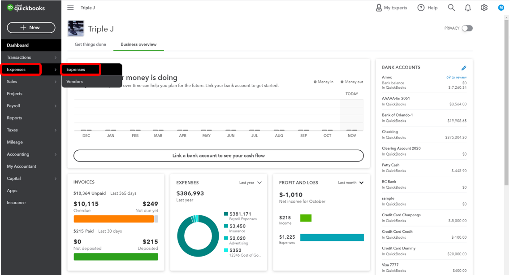Open the user profile avatar
Image resolution: width=510 pixels, height=275 pixels.
(501, 8)
